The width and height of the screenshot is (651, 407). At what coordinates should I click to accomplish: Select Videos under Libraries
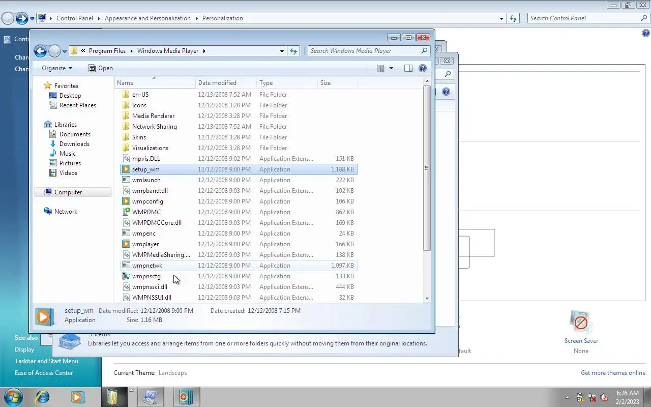click(x=68, y=173)
